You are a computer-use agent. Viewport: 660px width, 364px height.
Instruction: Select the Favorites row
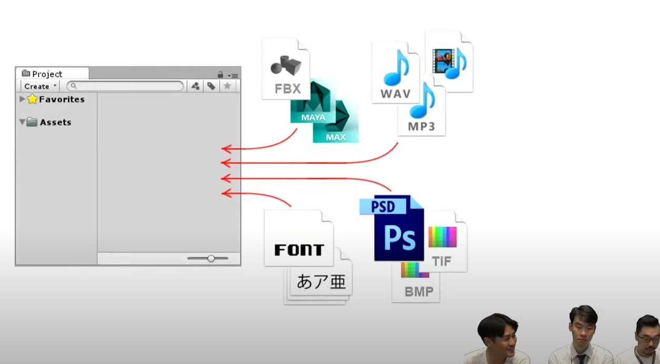click(x=57, y=99)
